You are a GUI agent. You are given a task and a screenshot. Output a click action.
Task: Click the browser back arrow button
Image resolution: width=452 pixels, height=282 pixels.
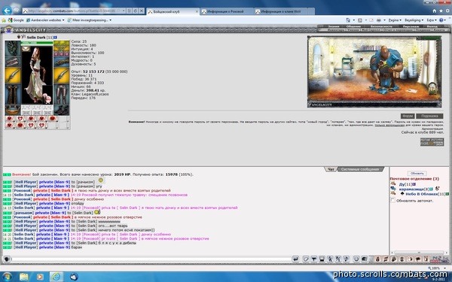coord(7,11)
